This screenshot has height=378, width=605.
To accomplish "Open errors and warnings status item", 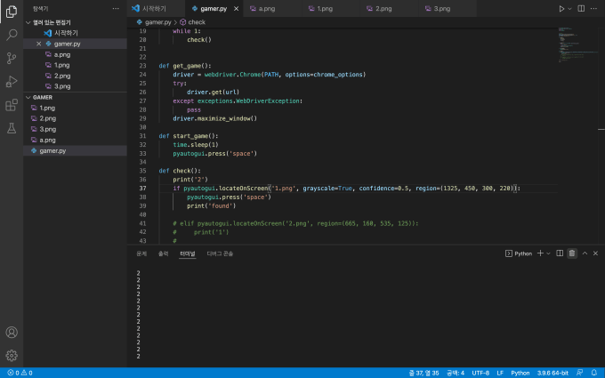I will [x=20, y=373].
